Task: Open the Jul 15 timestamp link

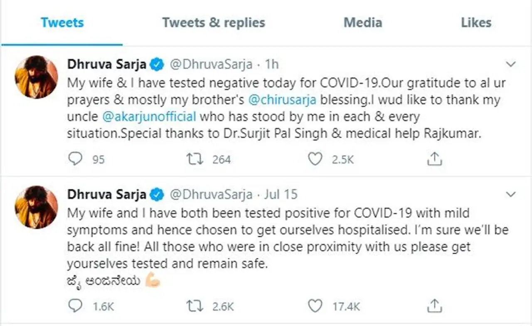Action: [281, 195]
